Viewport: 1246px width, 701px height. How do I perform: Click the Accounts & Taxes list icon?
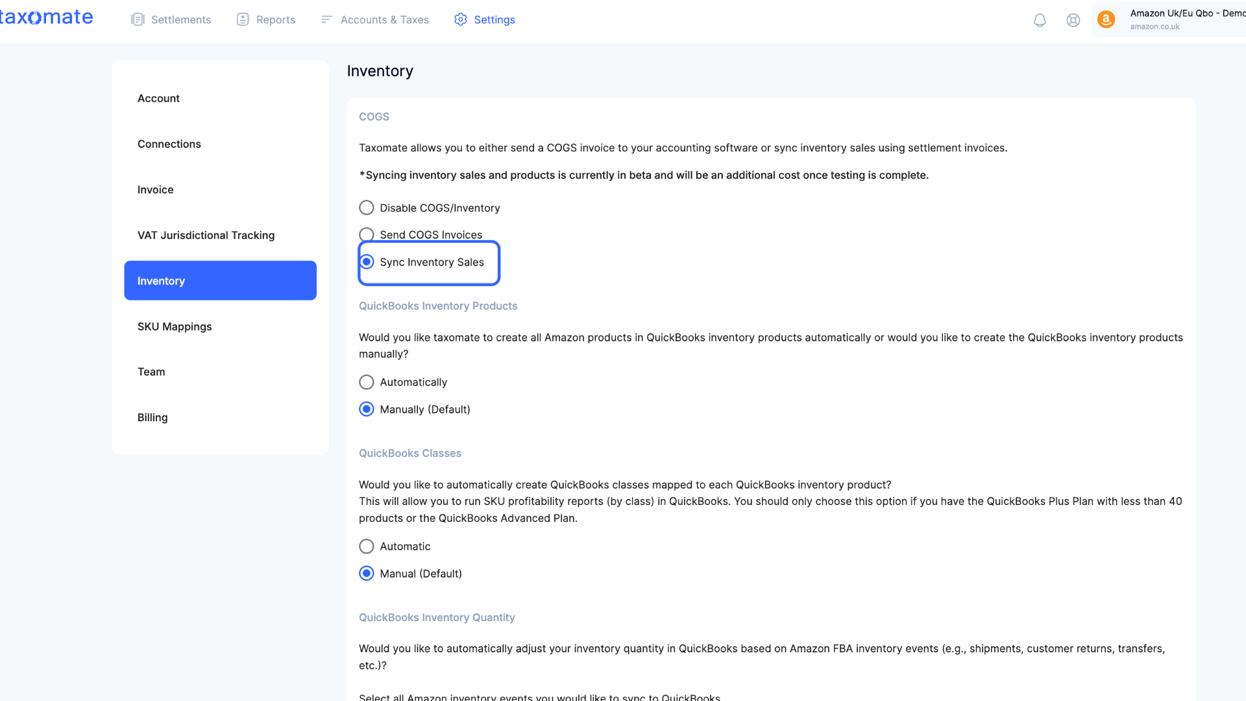[x=326, y=19]
